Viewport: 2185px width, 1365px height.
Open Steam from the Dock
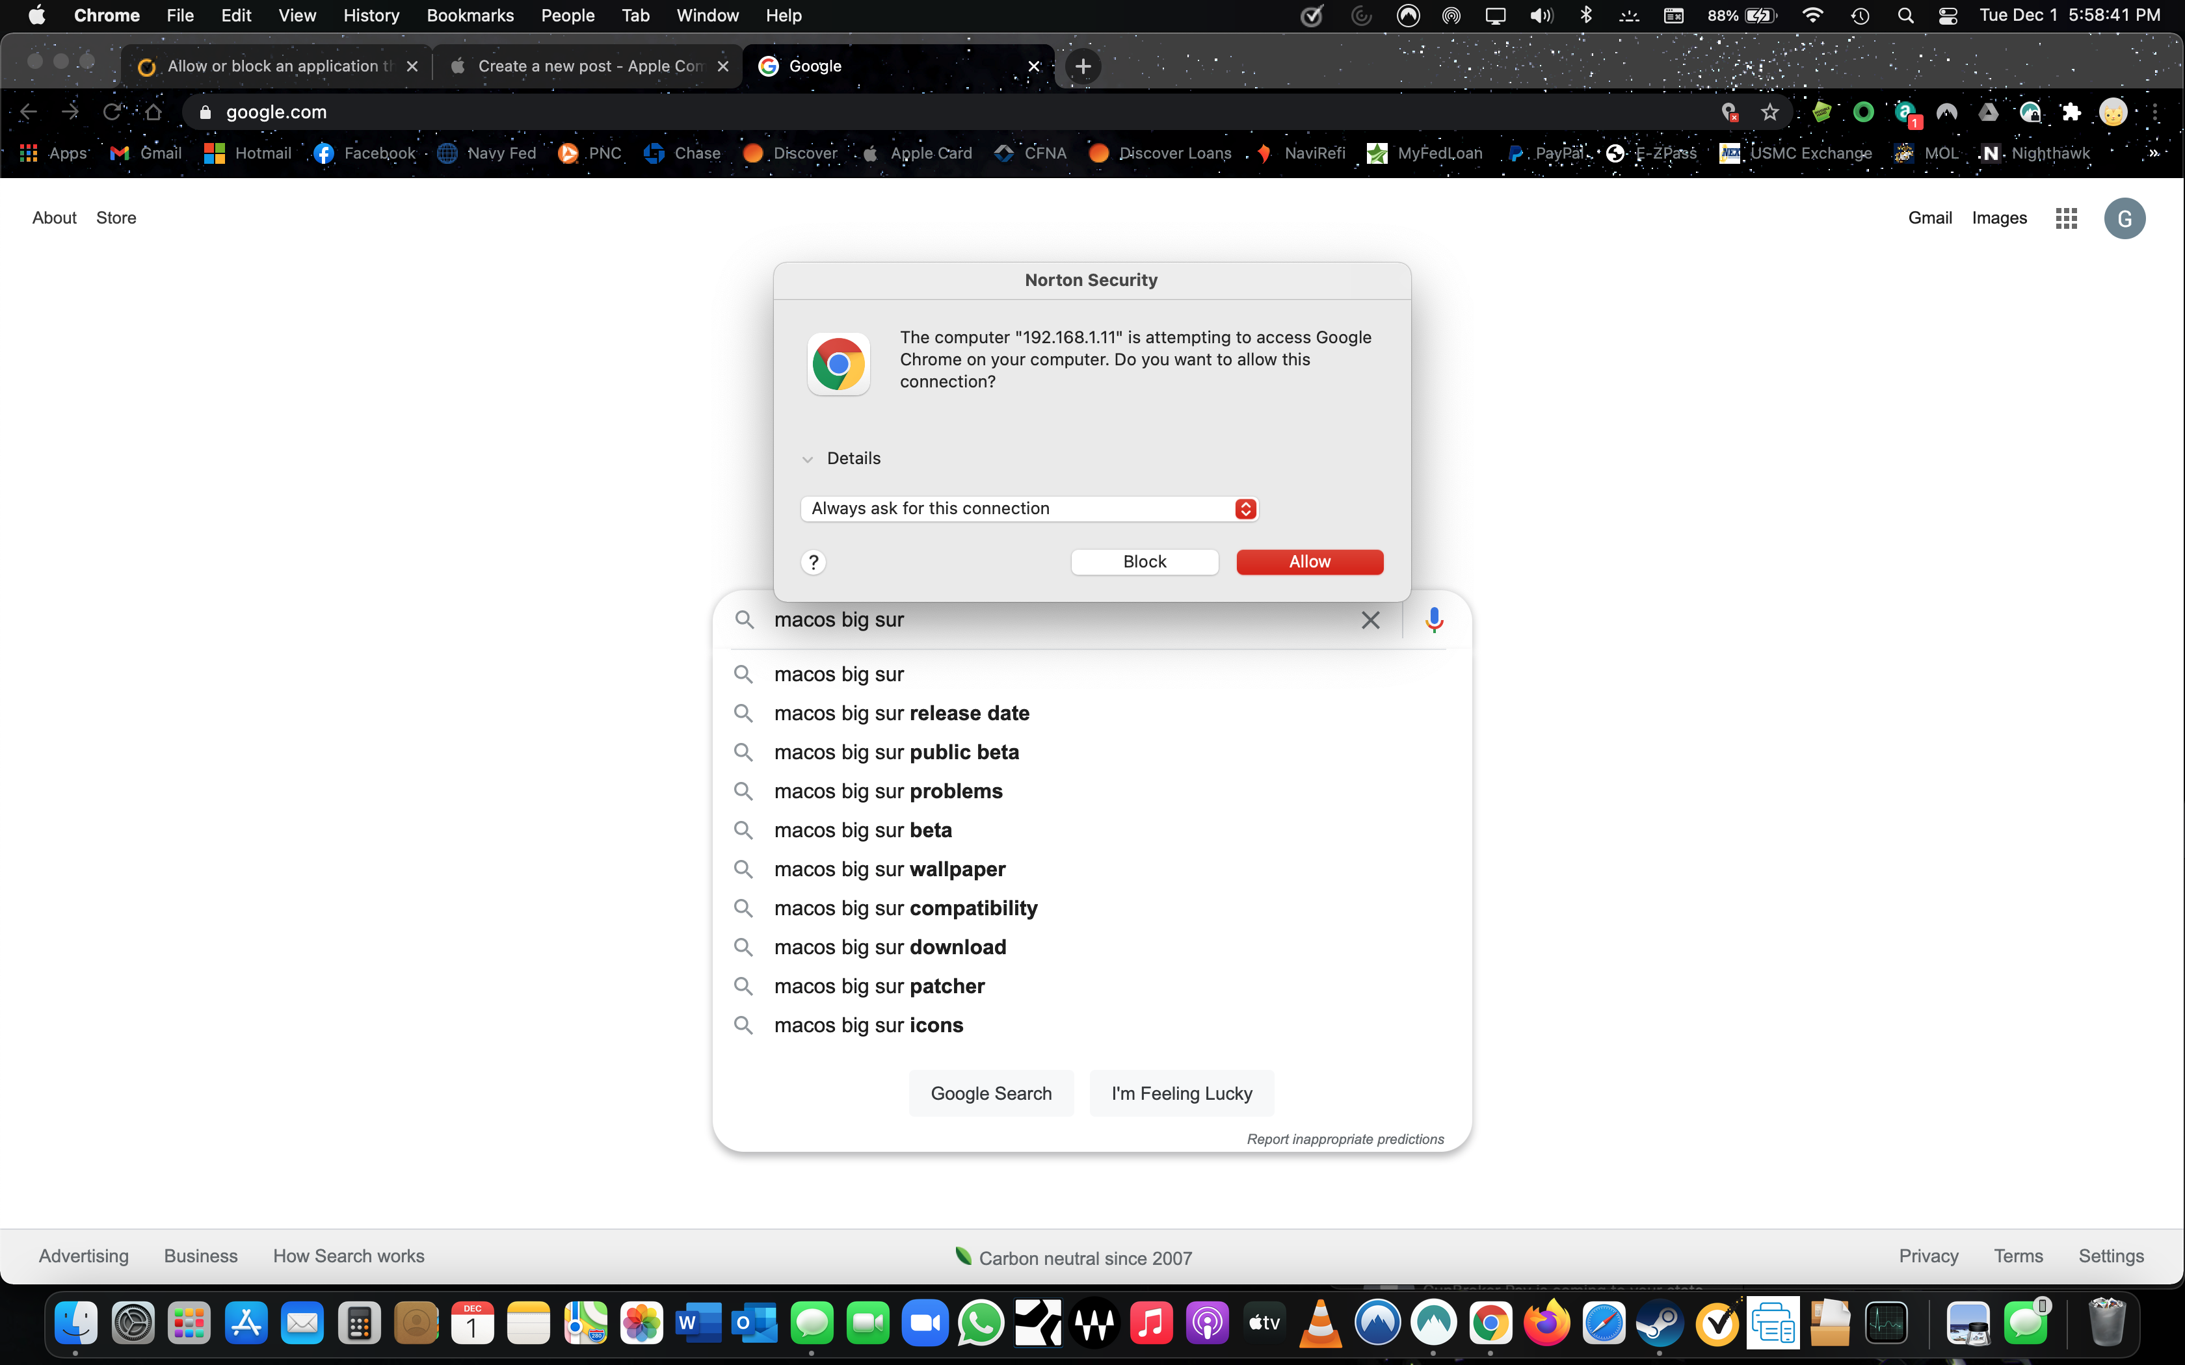pos(1660,1323)
